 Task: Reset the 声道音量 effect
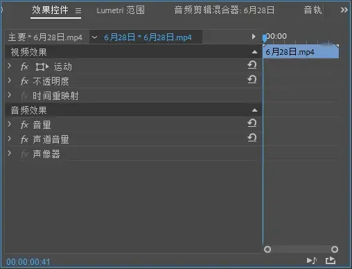[x=252, y=137]
